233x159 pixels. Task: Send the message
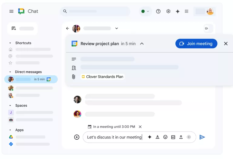(x=202, y=137)
